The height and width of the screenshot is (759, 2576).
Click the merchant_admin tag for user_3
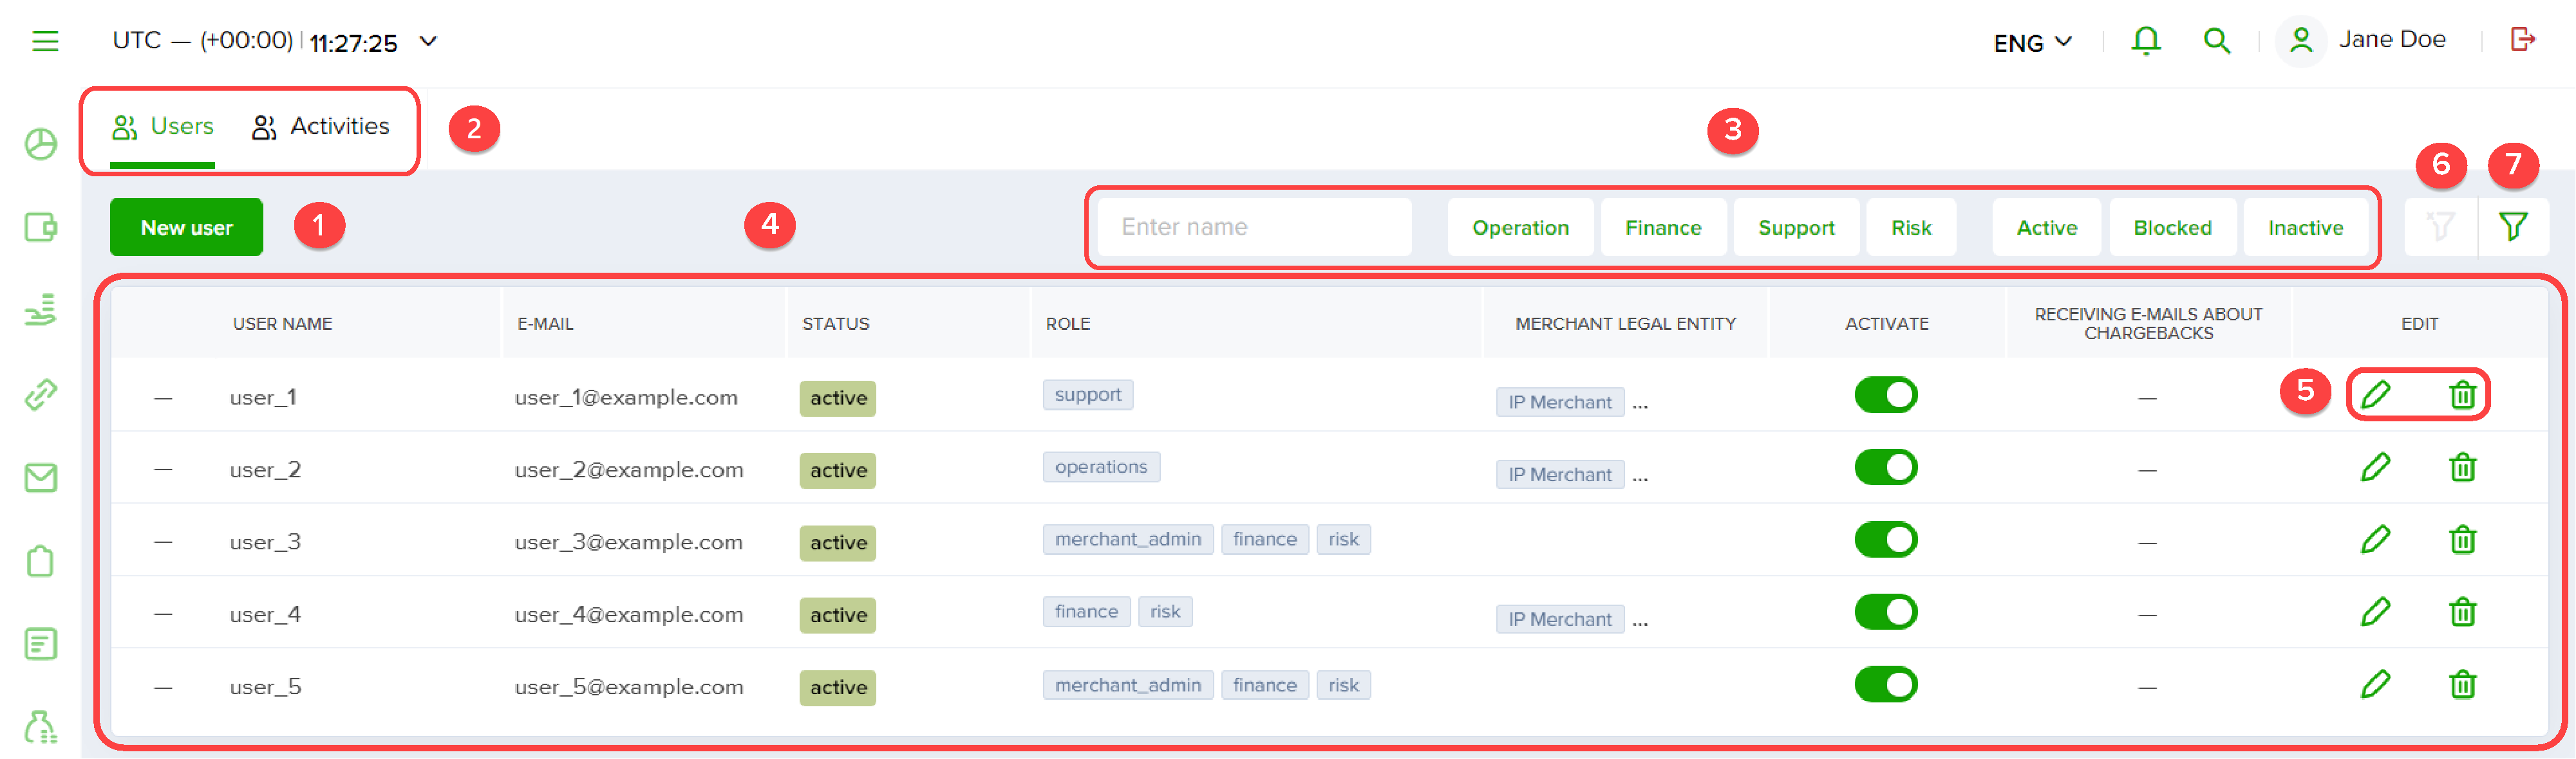(1128, 539)
